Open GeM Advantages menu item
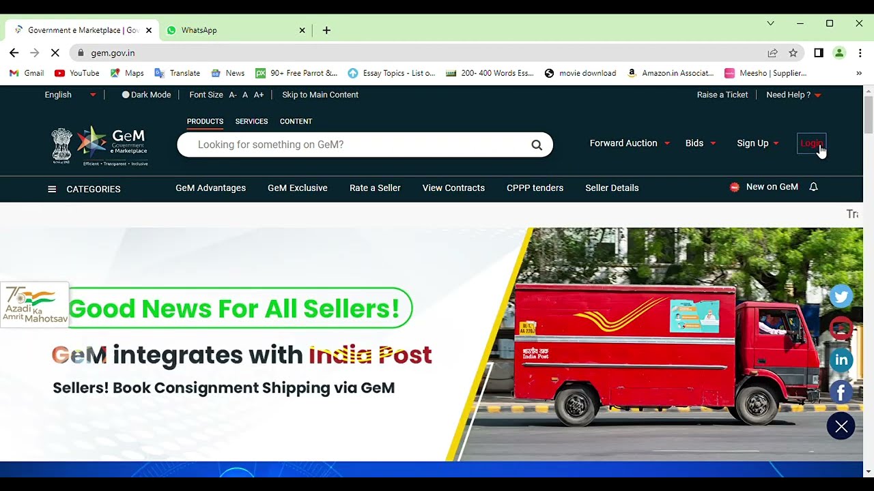This screenshot has width=874, height=491. [210, 188]
